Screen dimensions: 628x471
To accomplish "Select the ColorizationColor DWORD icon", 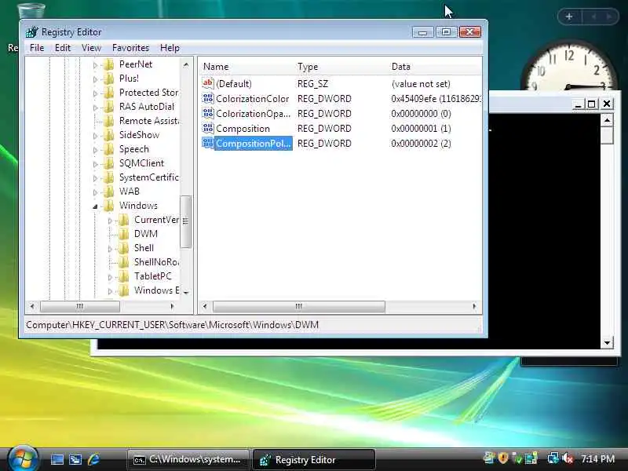I will tap(208, 99).
